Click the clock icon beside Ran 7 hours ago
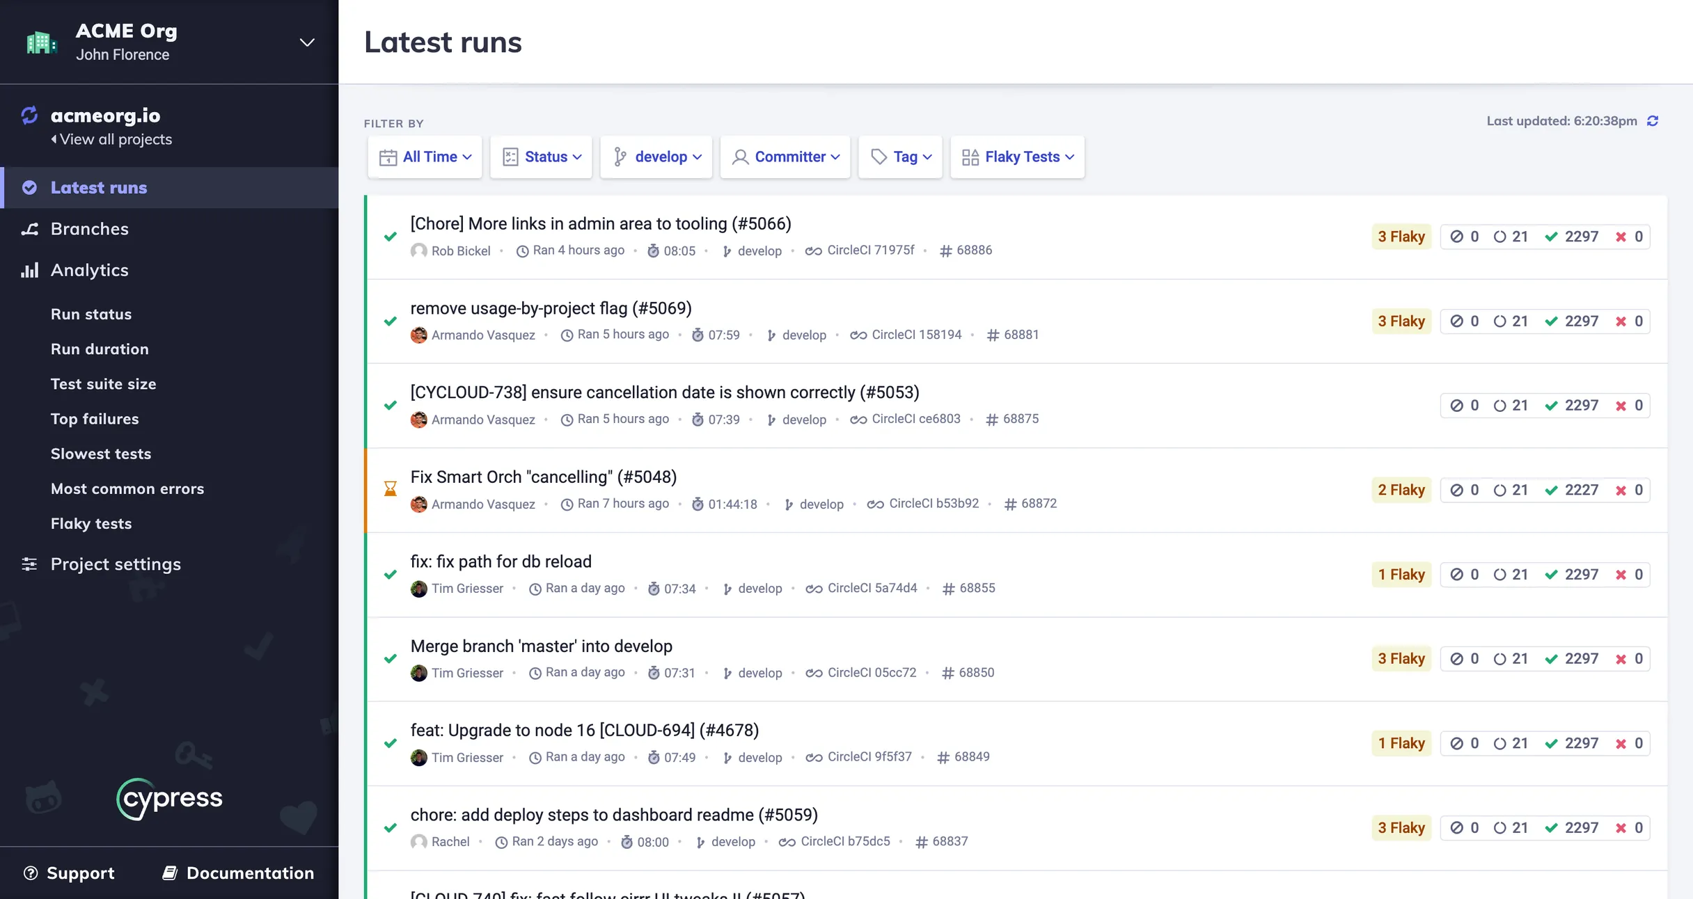This screenshot has height=899, width=1693. [567, 504]
